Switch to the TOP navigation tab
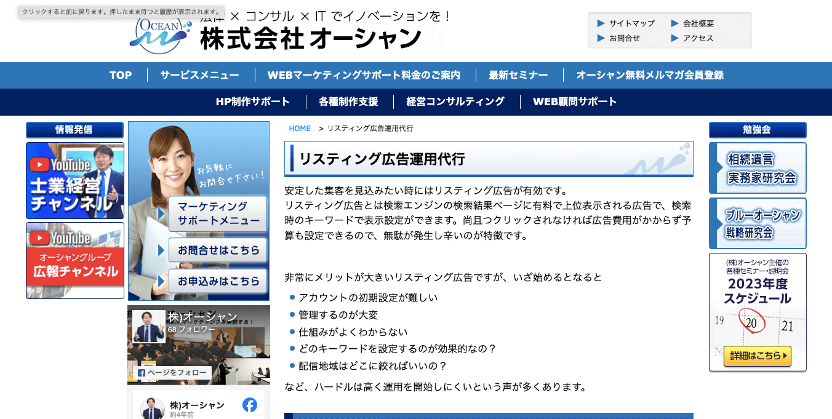 click(x=120, y=75)
